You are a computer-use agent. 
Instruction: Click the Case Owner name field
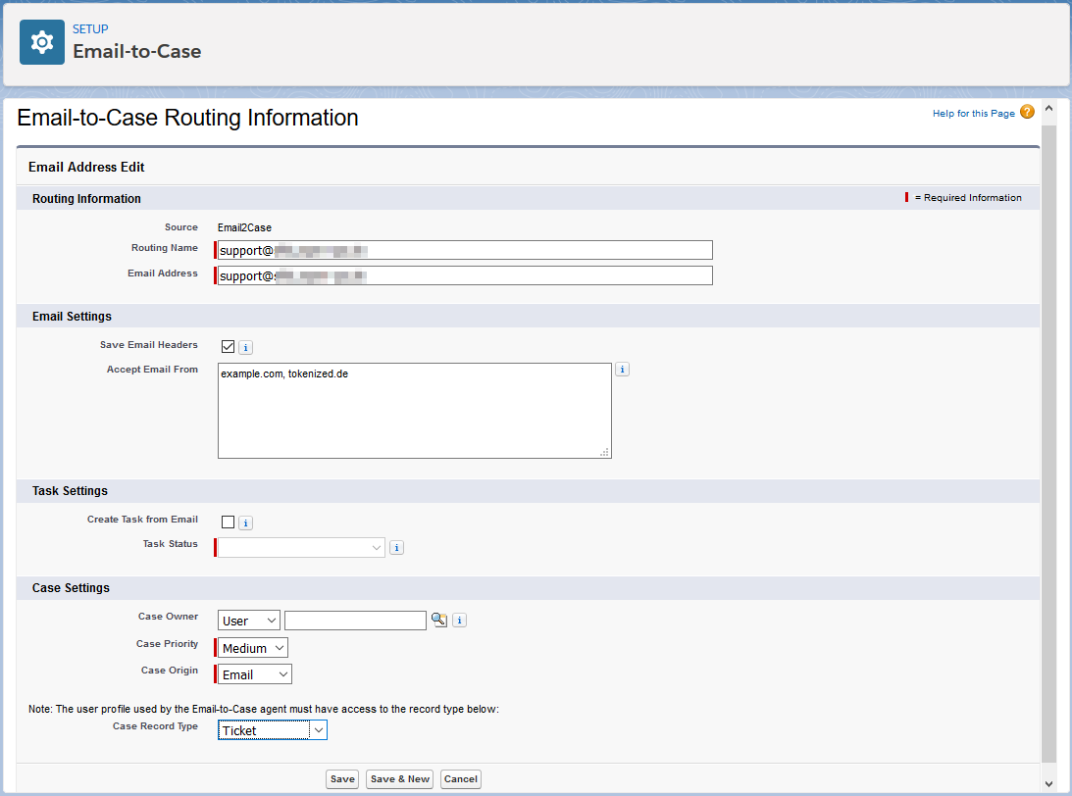tap(355, 621)
